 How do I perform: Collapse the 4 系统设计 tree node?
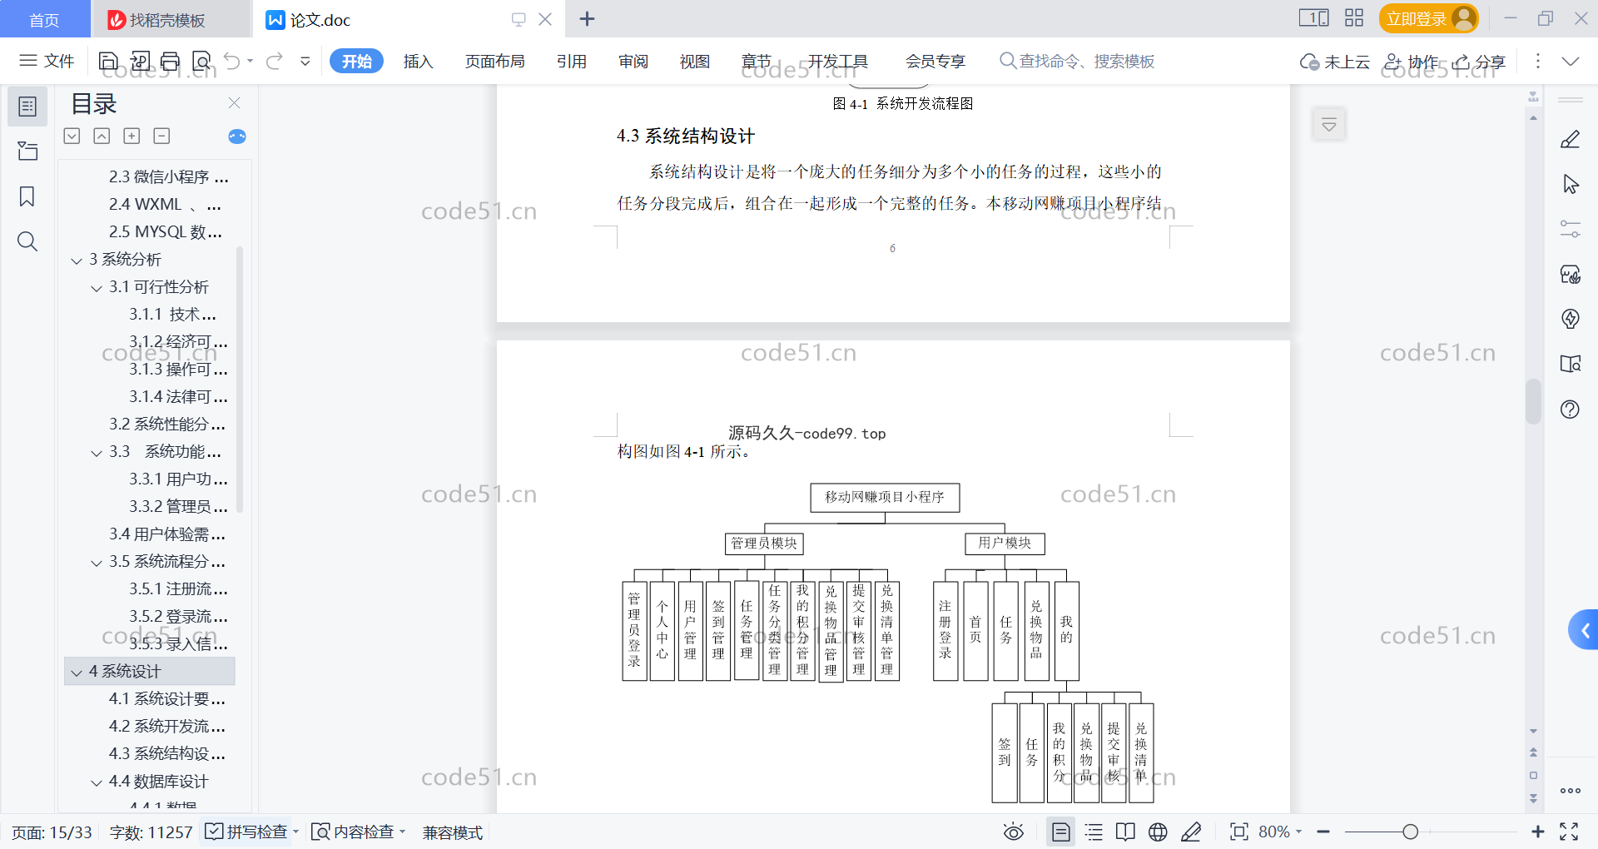click(x=77, y=673)
